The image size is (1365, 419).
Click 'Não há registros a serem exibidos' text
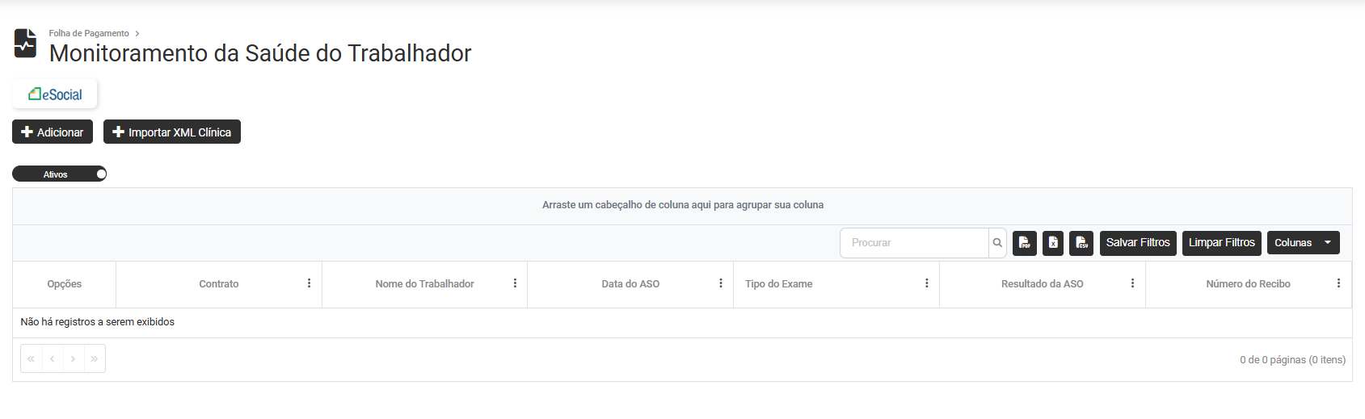[x=97, y=322]
